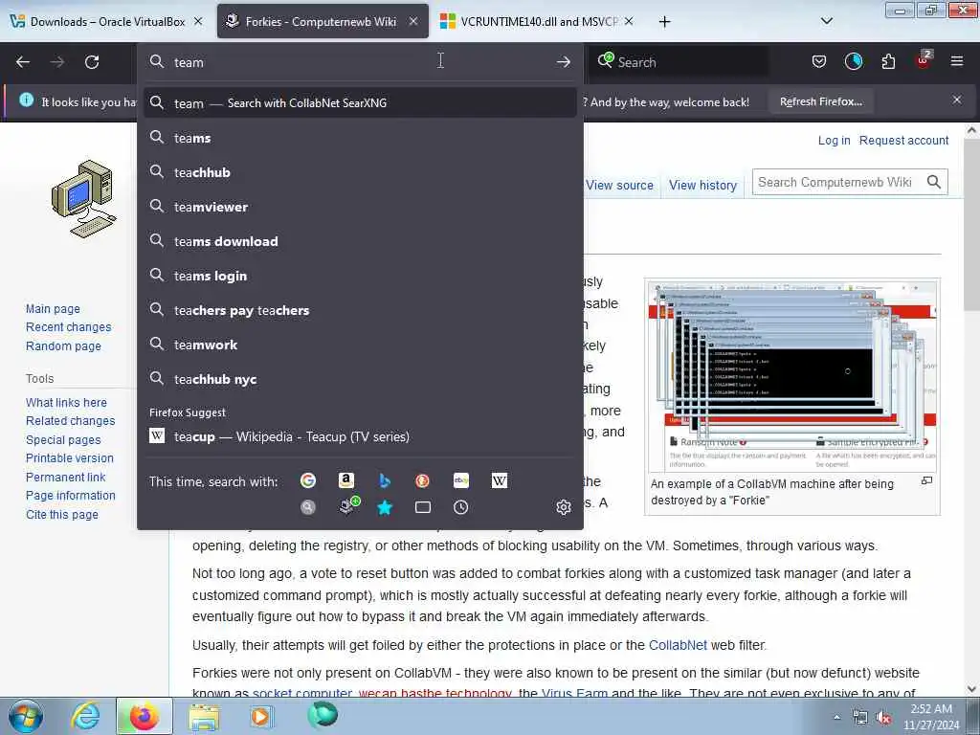
Task: Search bookmarks using the star icon
Action: tap(385, 507)
